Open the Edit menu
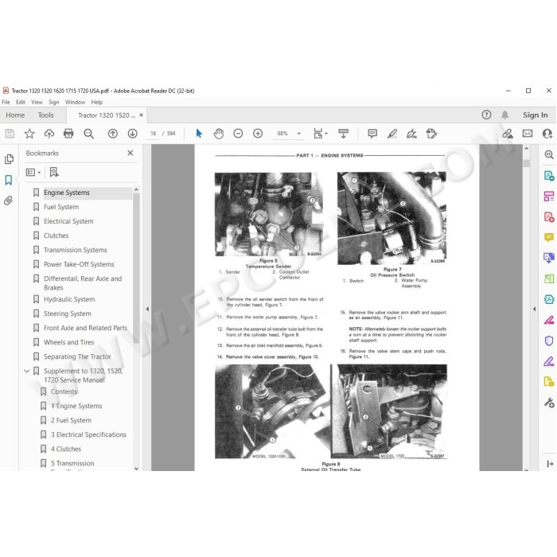This screenshot has width=557, height=557. point(21,102)
